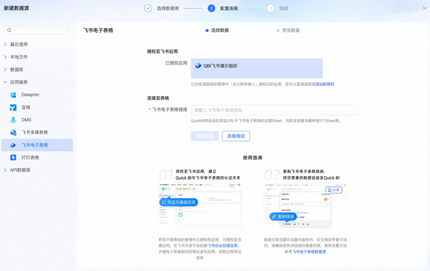
Task: Select 飞书多维表格 data source
Action: coord(37,132)
